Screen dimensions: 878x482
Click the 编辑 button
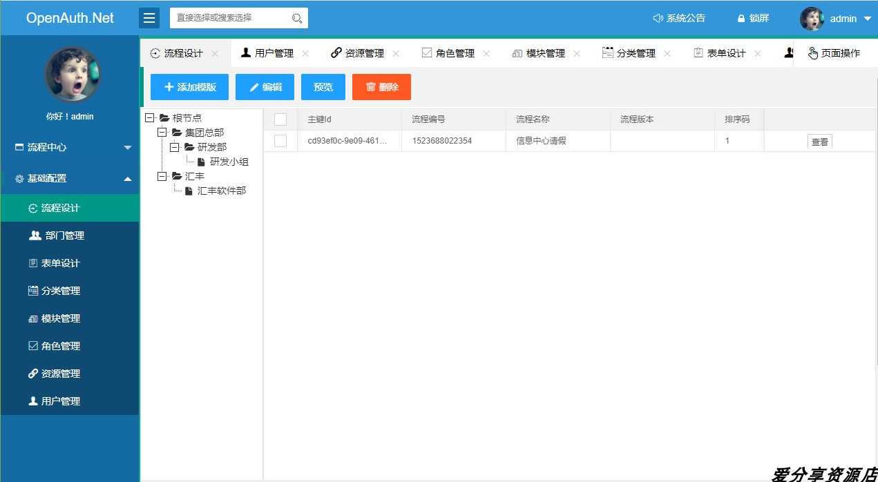tap(265, 87)
